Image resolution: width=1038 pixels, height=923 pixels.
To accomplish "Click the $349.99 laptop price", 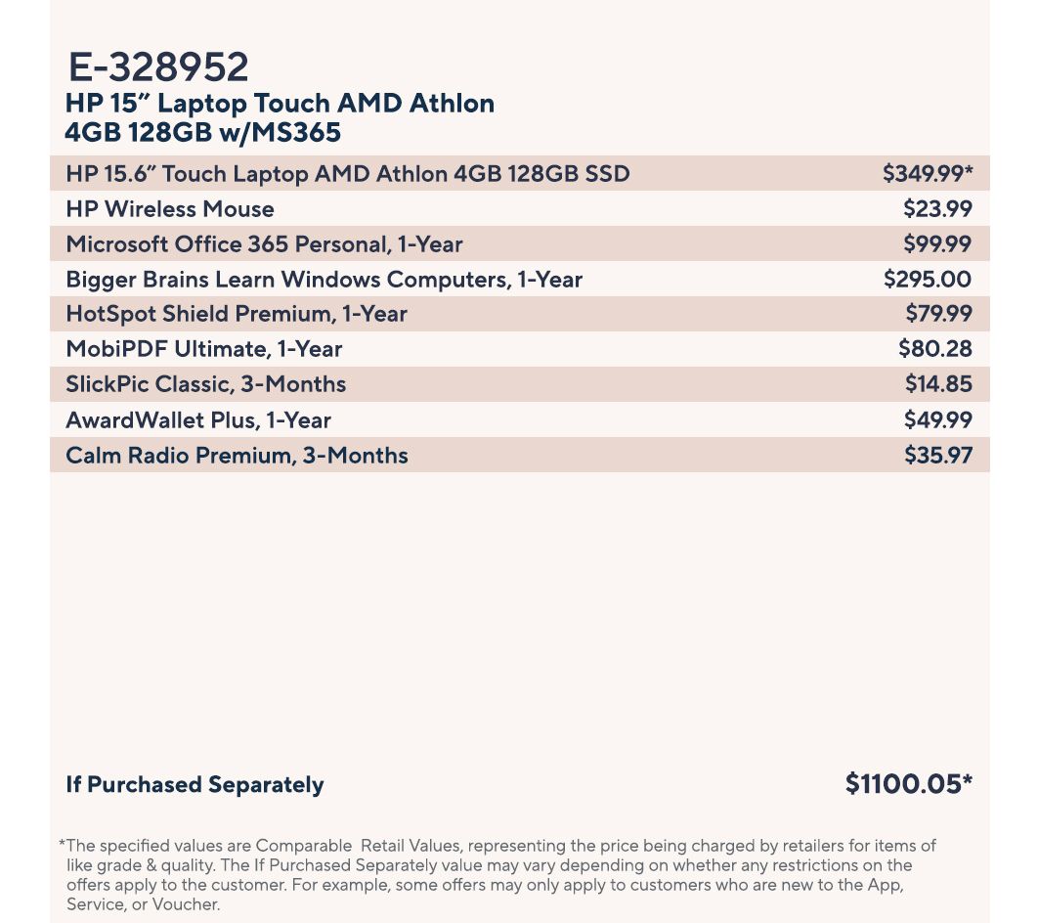I will (x=927, y=174).
